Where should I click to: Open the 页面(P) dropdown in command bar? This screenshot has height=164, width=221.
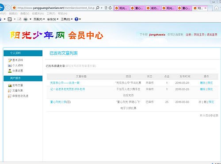click(39, 19)
